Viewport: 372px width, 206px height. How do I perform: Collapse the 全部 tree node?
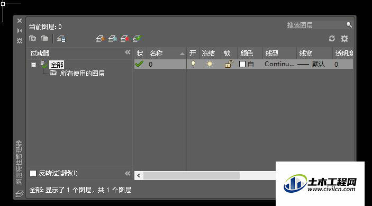tap(34, 65)
